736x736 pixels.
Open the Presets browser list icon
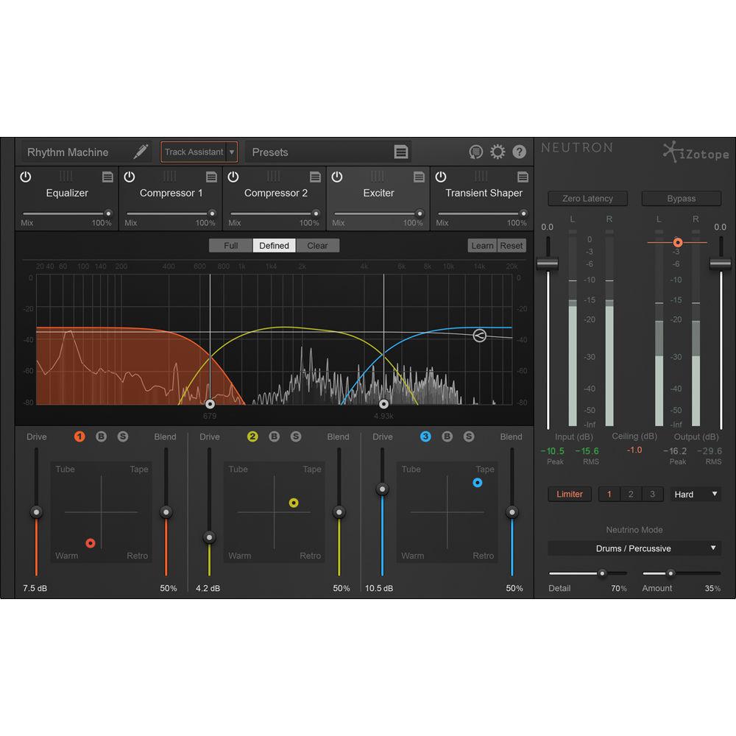click(x=400, y=152)
